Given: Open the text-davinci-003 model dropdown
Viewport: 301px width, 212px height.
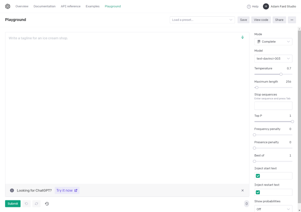Looking at the screenshot, I should 273,59.
